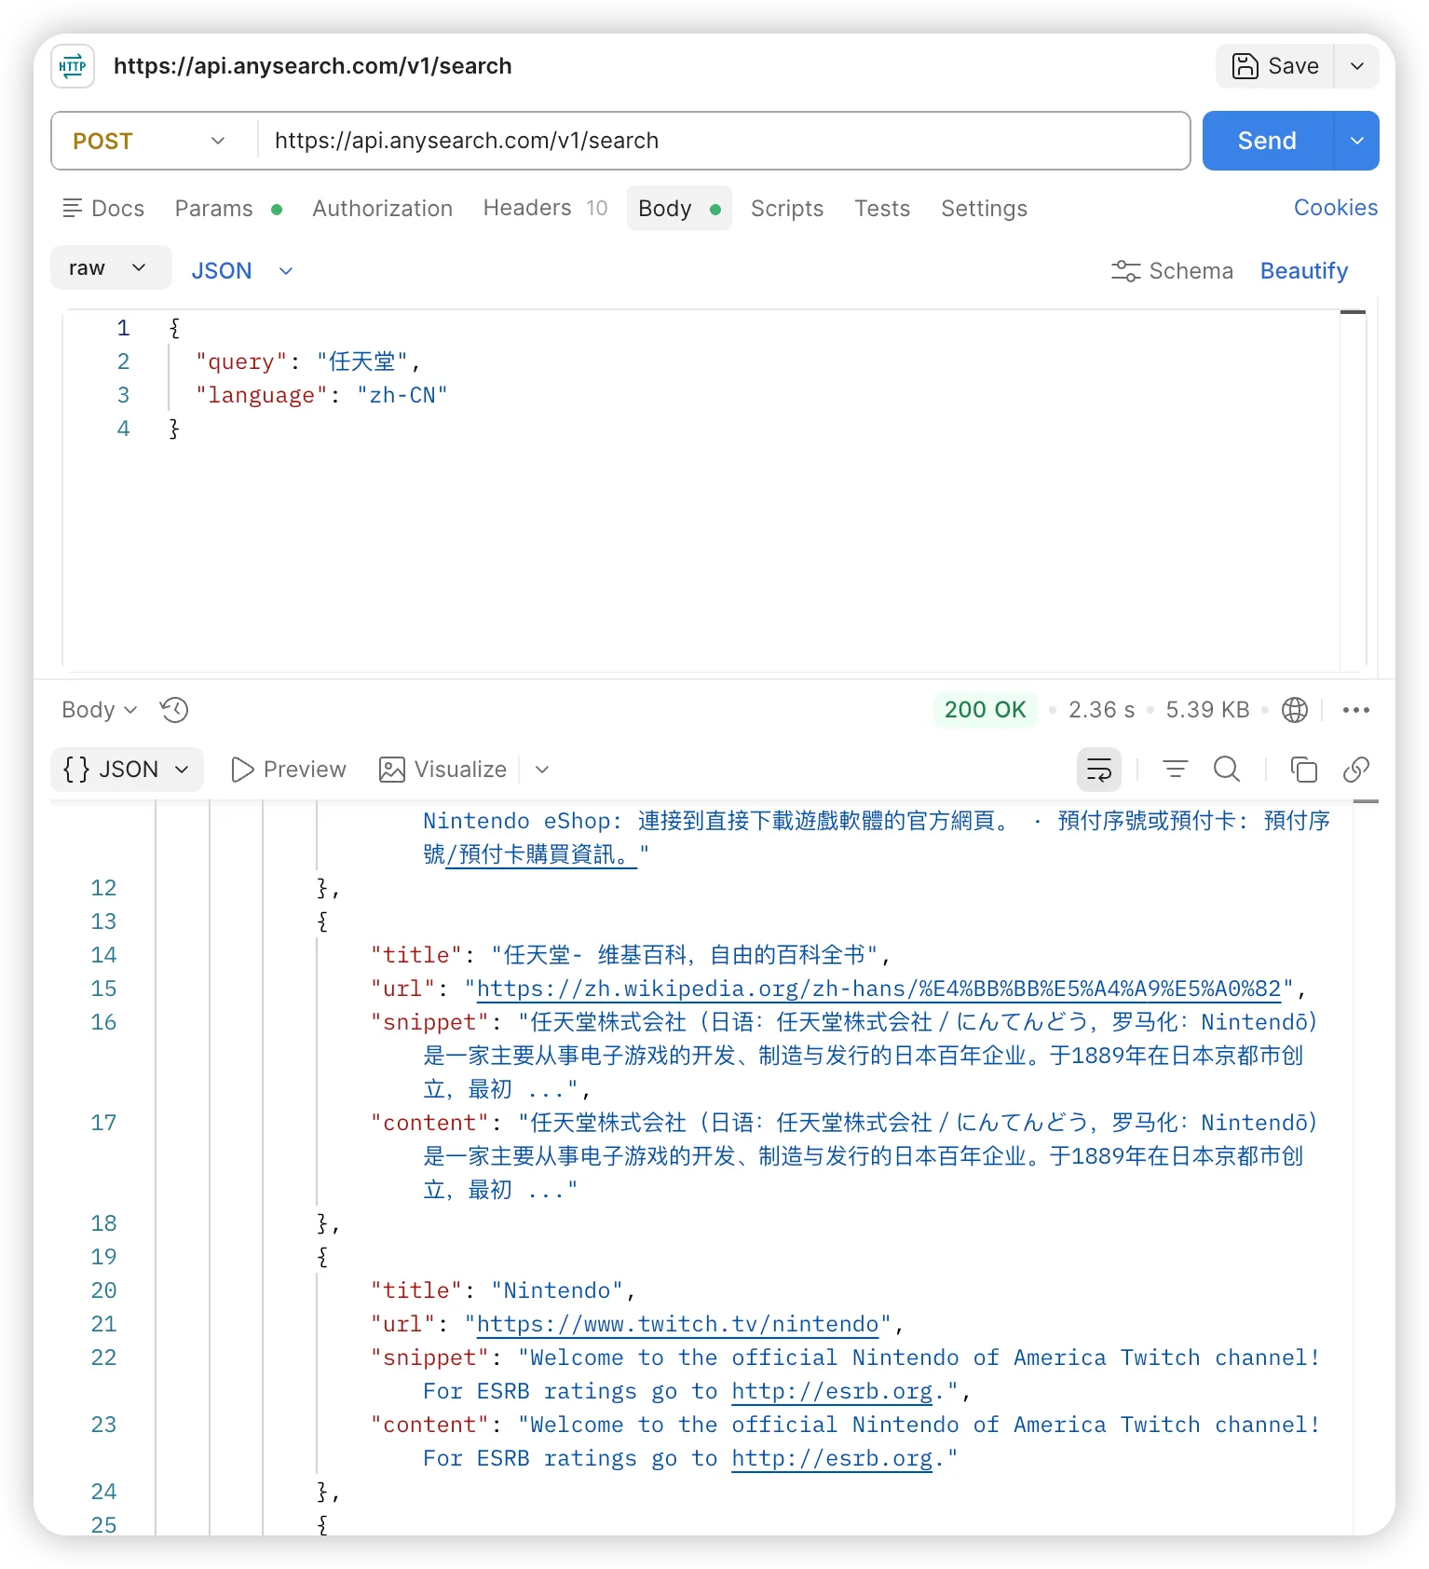The height and width of the screenshot is (1569, 1429).
Task: Click the "Nintendo" title value in response
Action: point(557,1290)
